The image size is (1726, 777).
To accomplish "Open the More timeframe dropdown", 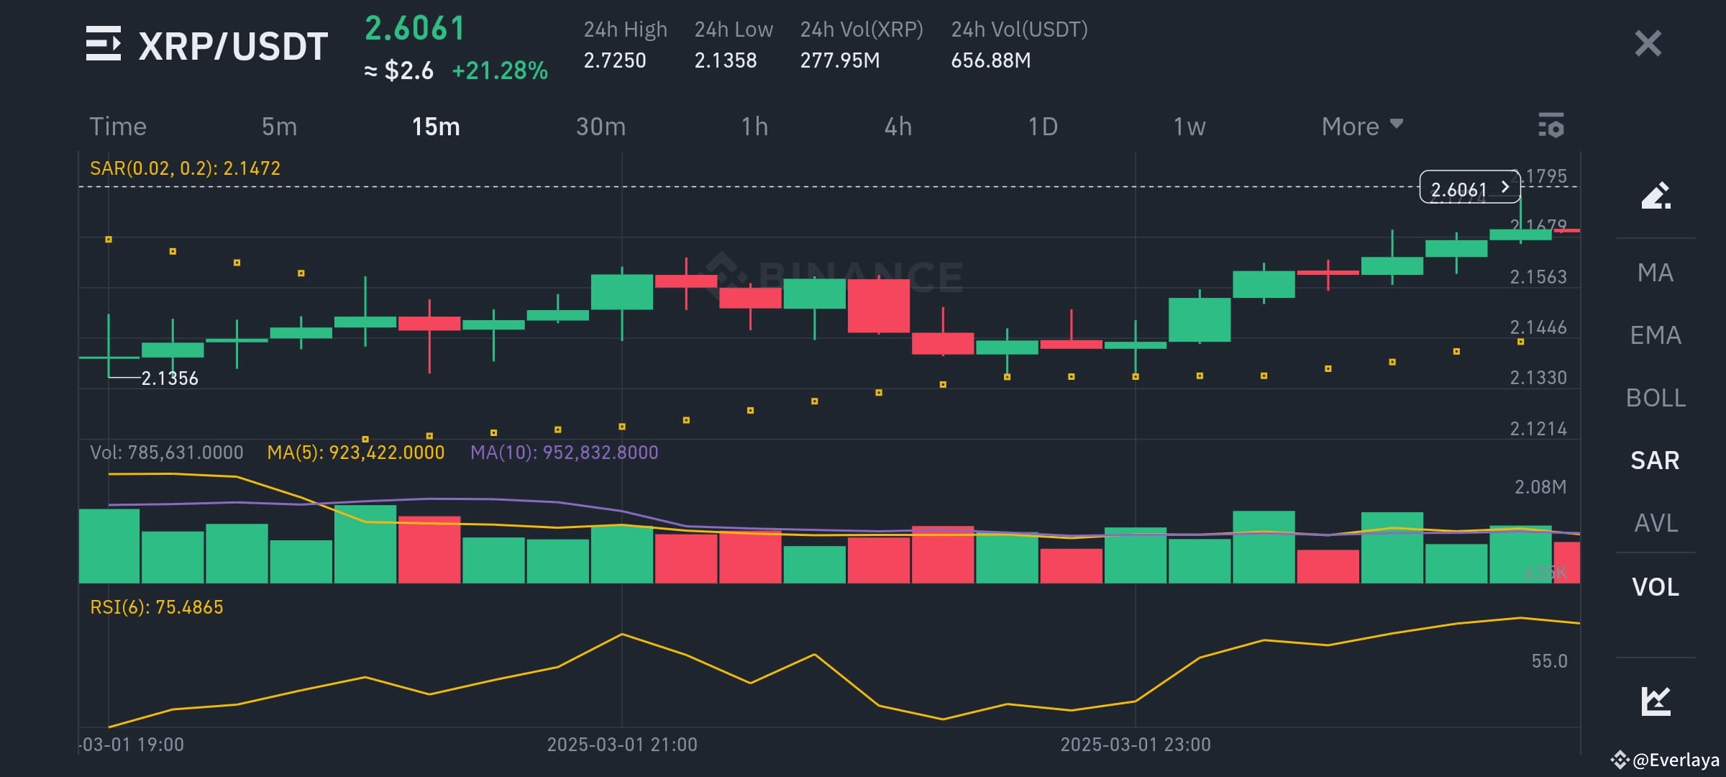I will pos(1360,127).
